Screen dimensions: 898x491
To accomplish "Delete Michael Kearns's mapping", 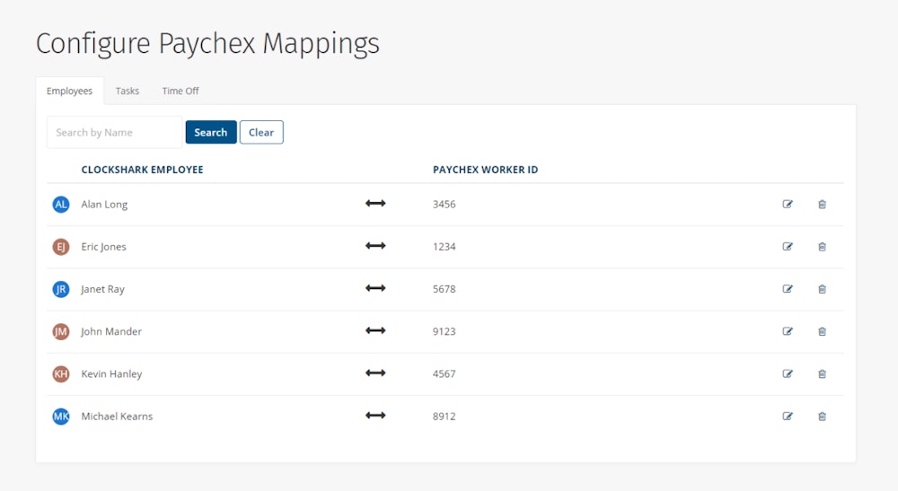I will coord(822,416).
